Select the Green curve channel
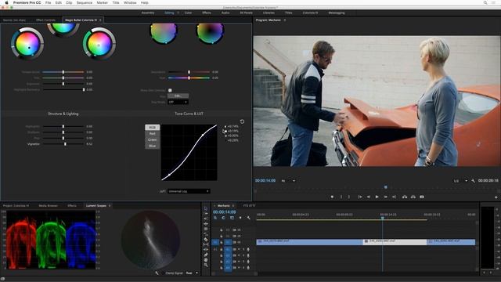The image size is (501, 282). pyautogui.click(x=152, y=139)
